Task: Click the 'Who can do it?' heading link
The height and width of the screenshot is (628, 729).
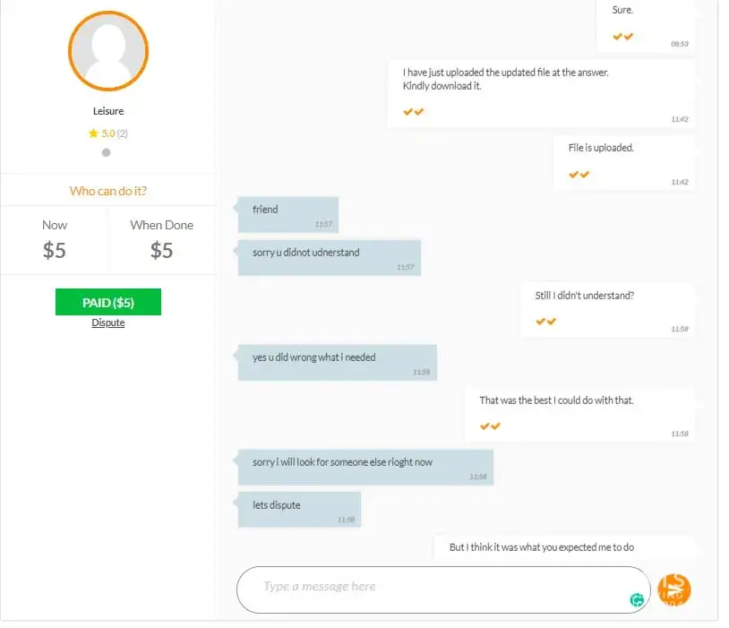Action: (x=108, y=191)
